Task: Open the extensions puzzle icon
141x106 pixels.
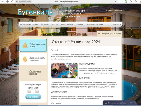Action: point(130,1)
